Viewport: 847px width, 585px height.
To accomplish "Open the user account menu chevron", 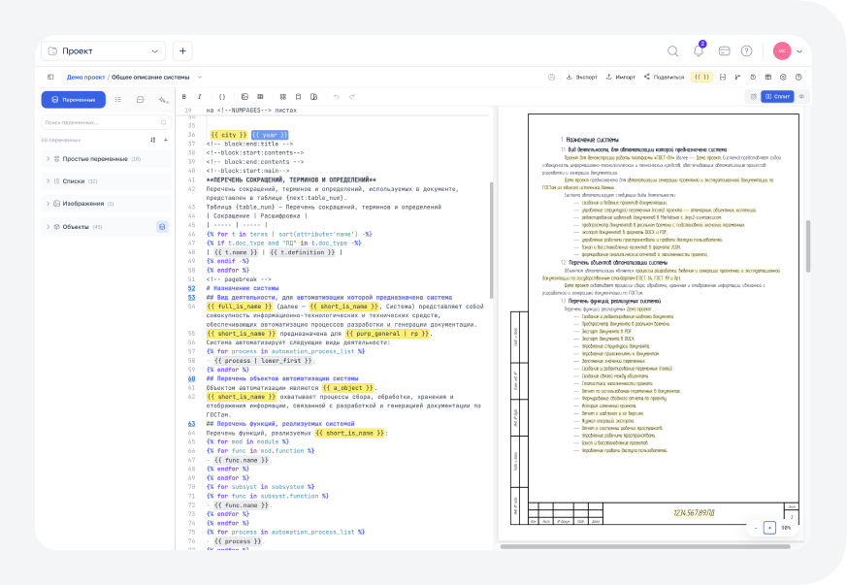I will 799,51.
